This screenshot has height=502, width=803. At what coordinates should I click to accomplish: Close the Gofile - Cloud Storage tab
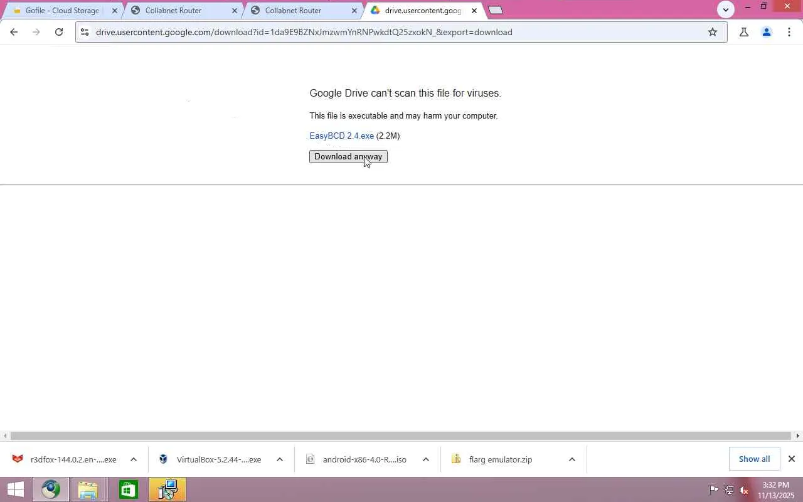coord(114,11)
